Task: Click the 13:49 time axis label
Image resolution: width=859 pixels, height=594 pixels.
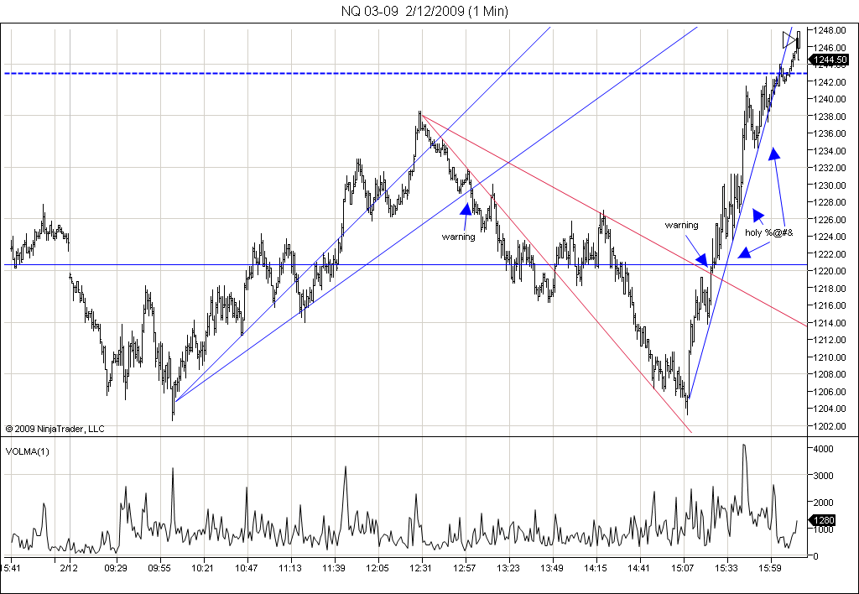Action: (x=552, y=568)
